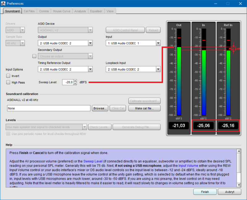Increase Sweep Level with up arrow
The width and height of the screenshot is (247, 200).
click(75, 81)
